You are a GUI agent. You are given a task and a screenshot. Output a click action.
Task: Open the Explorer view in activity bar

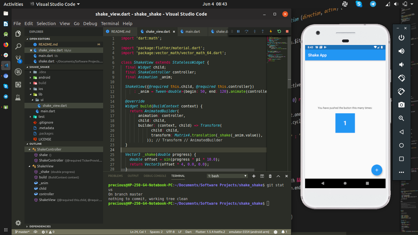[18, 34]
